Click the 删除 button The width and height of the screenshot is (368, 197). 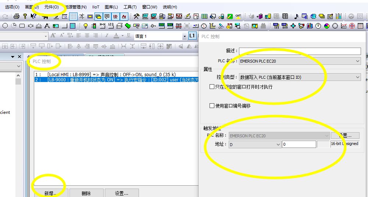(86, 193)
